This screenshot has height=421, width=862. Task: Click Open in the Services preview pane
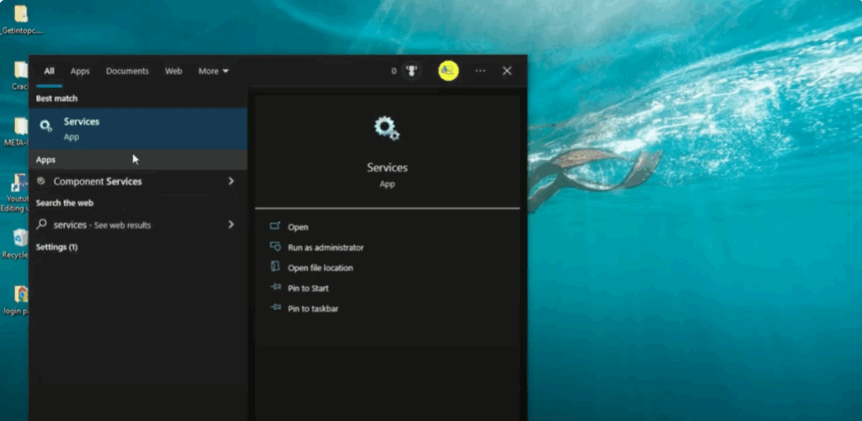[x=298, y=227]
